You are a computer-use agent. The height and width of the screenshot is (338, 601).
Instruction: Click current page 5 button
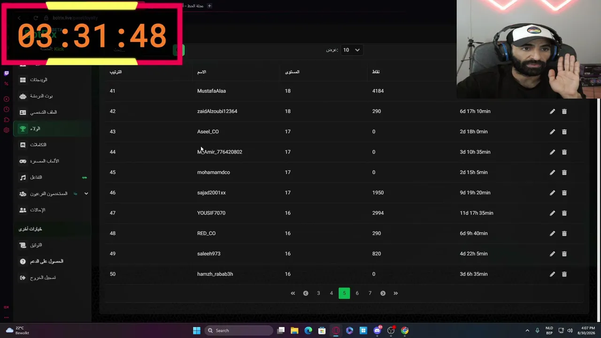click(344, 293)
